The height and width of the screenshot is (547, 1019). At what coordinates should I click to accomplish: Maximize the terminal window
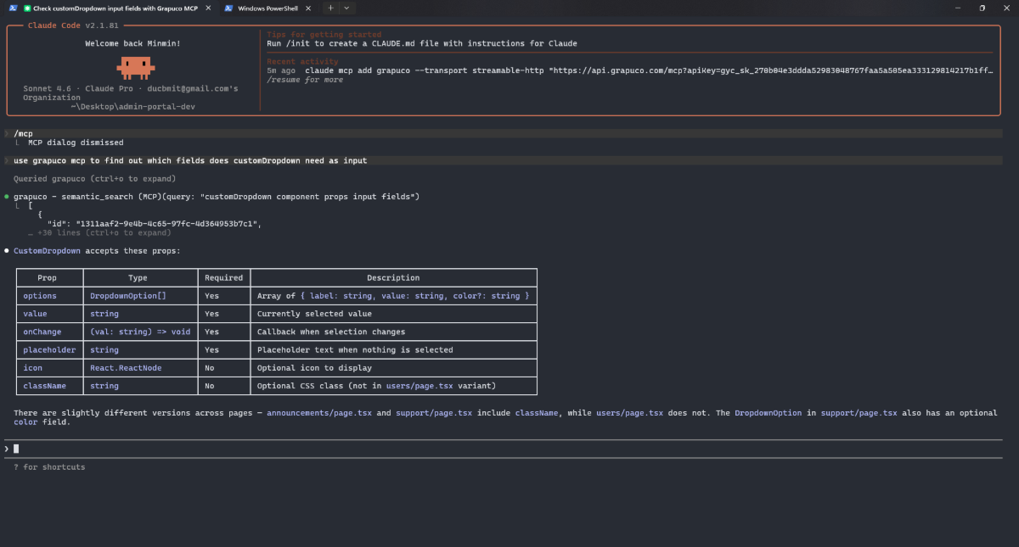pos(982,8)
